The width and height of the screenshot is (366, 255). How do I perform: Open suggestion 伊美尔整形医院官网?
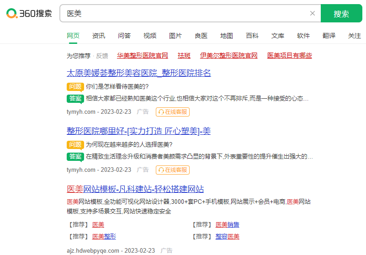click(x=229, y=56)
